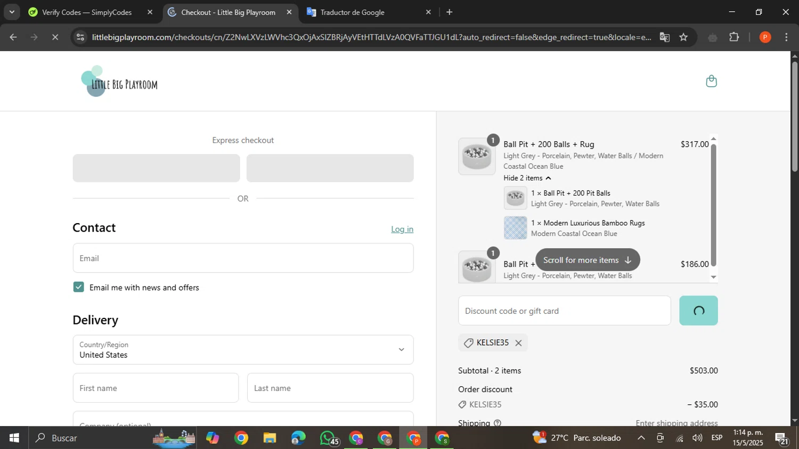Screen dimensions: 799x449
Task: Open Copilot from the taskbar
Action: pos(213,438)
